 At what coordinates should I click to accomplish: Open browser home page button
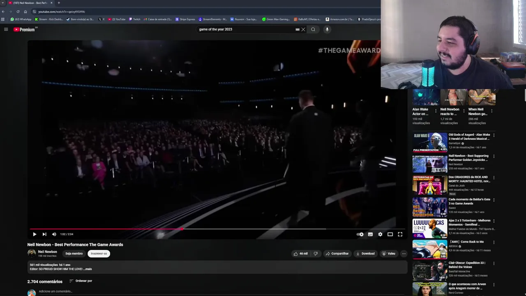click(x=25, y=12)
